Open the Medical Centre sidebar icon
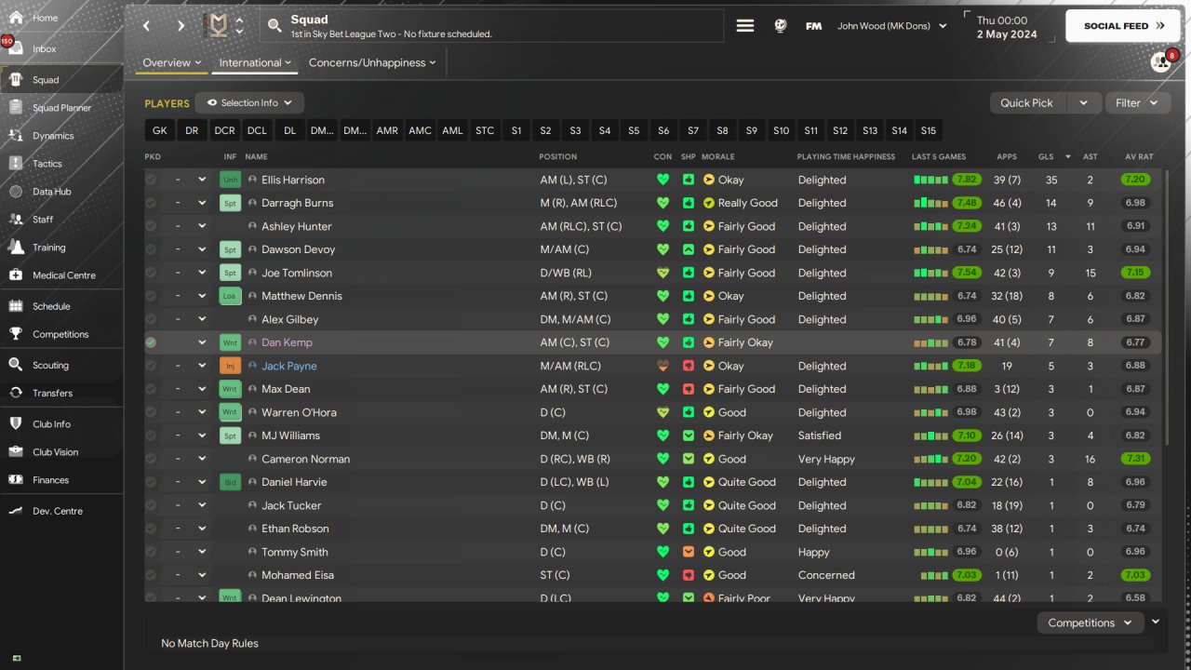 click(16, 275)
